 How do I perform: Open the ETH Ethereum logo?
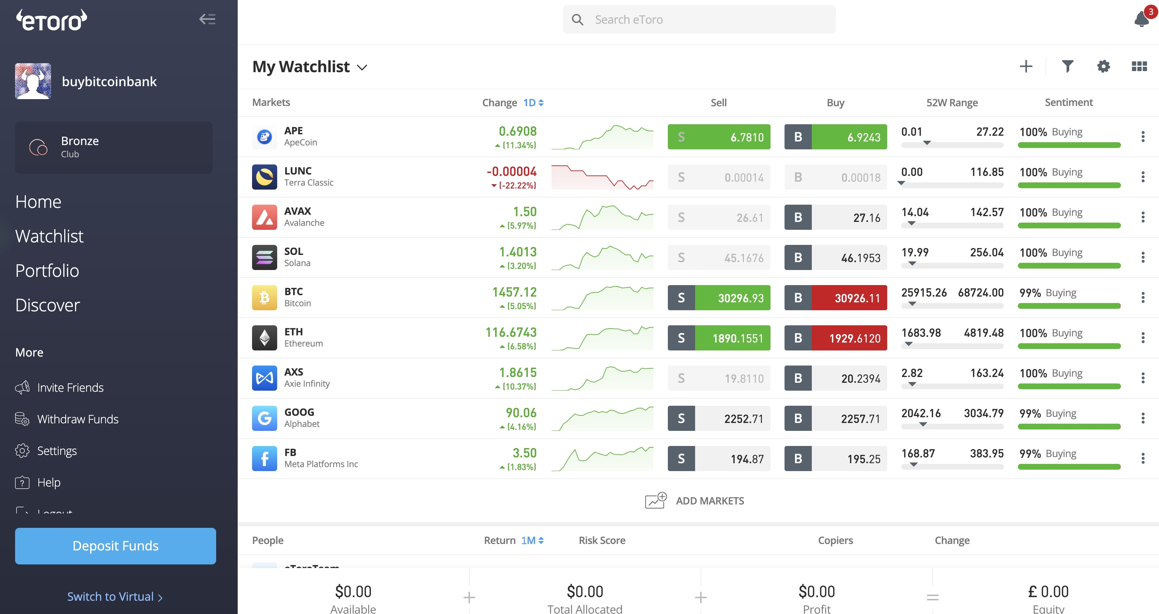(x=265, y=338)
